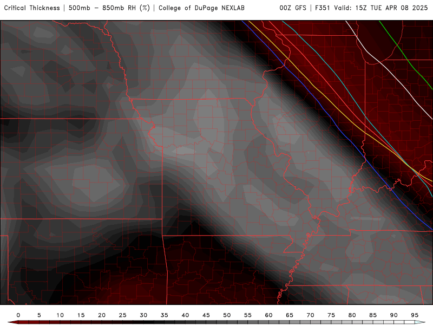Screen dimensions: 433x325
Task: Click the '10' value on the color scale
Action: tap(60, 315)
